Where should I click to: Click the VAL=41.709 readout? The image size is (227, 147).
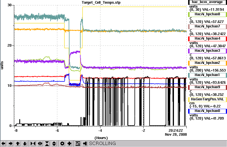point(214,118)
